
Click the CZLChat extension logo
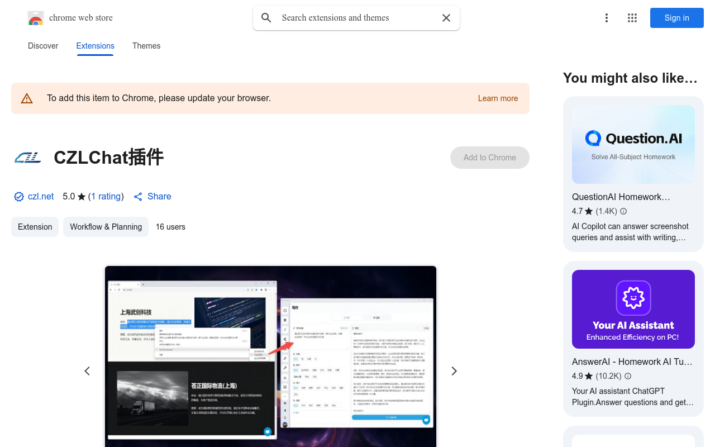tap(28, 158)
